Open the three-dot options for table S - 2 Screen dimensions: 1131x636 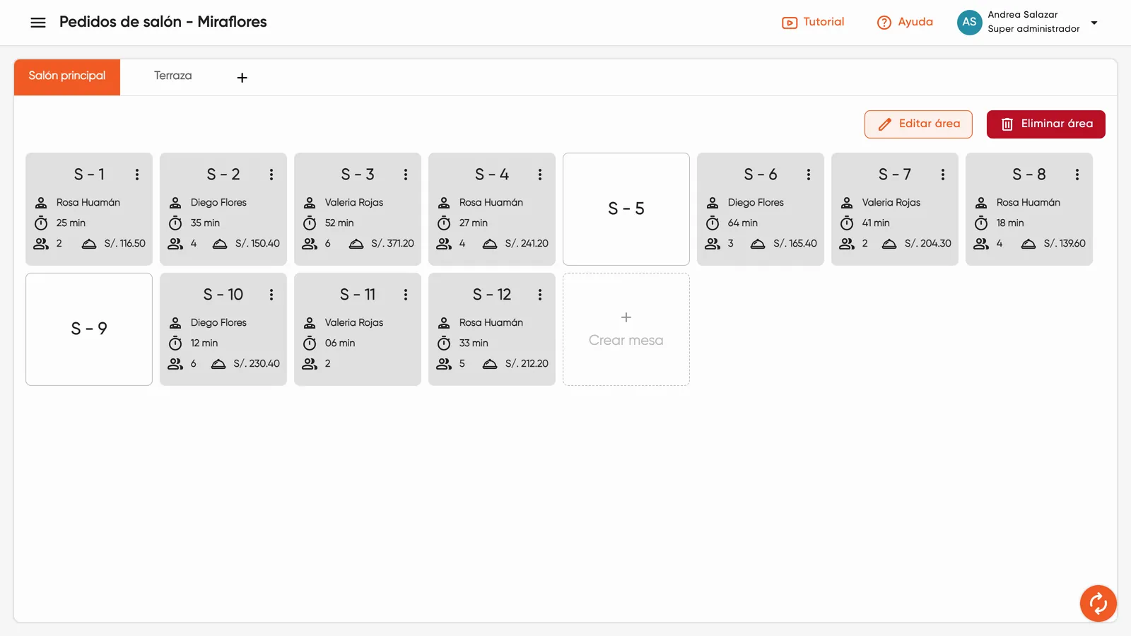point(271,175)
